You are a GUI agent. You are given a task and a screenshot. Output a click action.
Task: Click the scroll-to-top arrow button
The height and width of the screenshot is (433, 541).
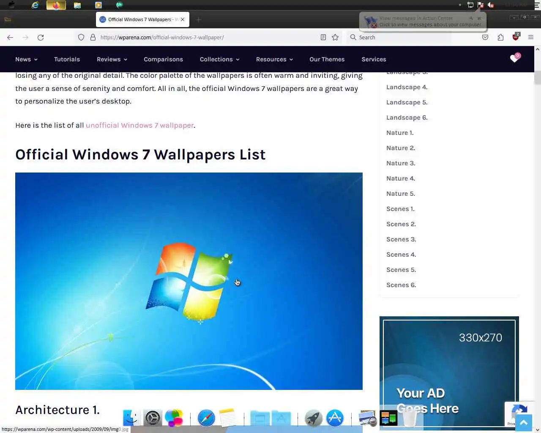pos(524,422)
